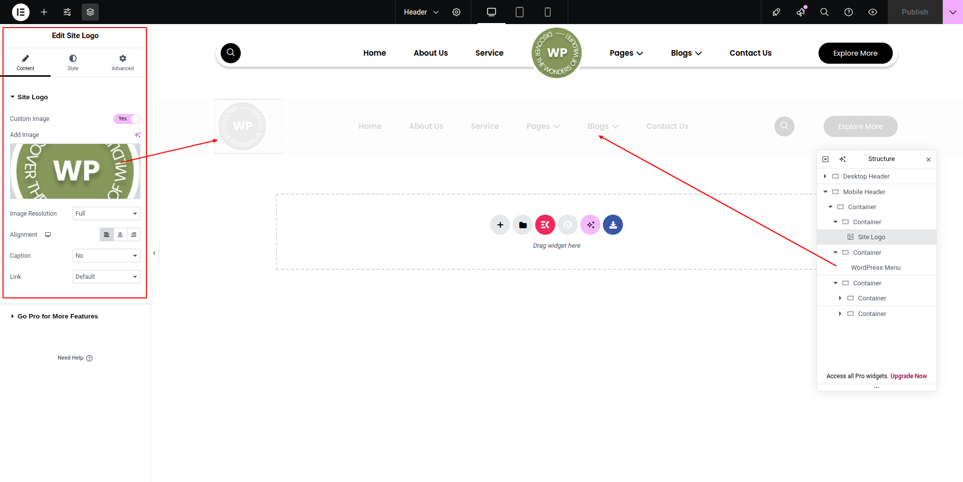963x482 pixels.
Task: Set logo alignment to center
Action: 120,235
